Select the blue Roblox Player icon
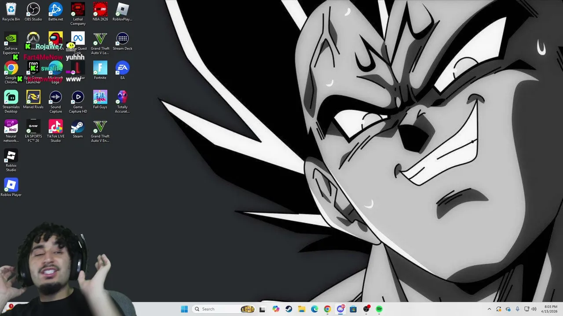 tap(11, 187)
